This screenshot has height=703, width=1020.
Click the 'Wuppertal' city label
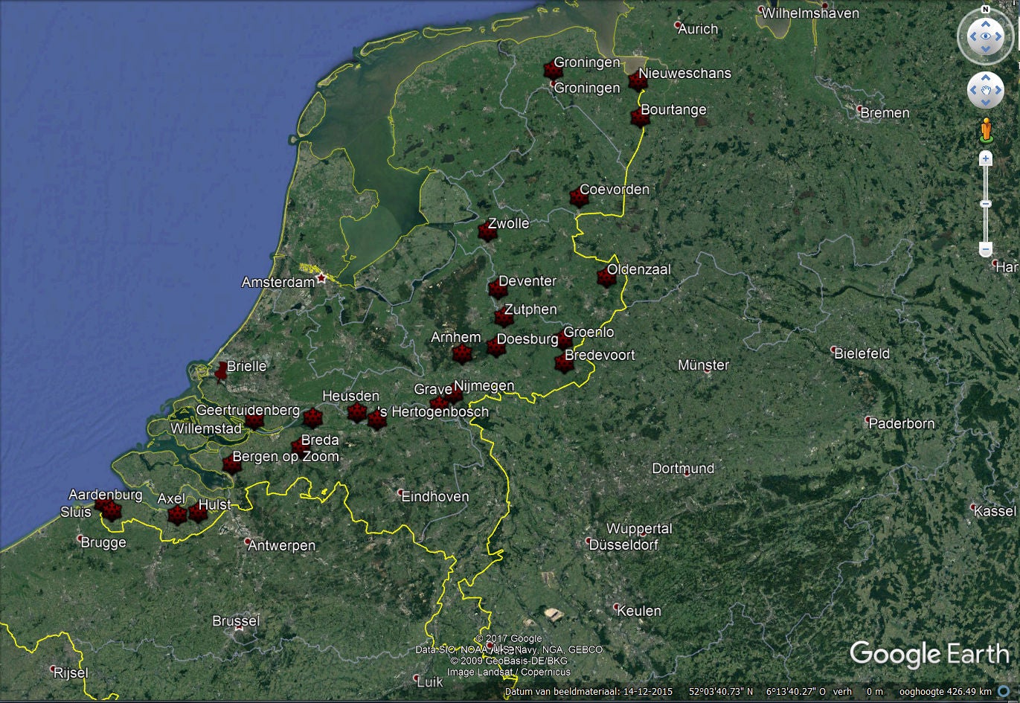pos(639,529)
